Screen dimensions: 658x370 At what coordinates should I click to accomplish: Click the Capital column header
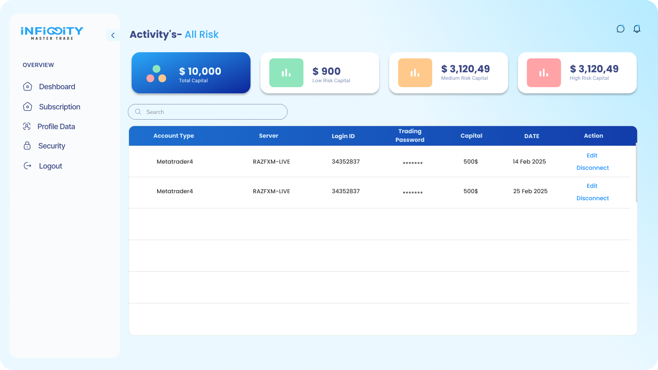click(471, 136)
